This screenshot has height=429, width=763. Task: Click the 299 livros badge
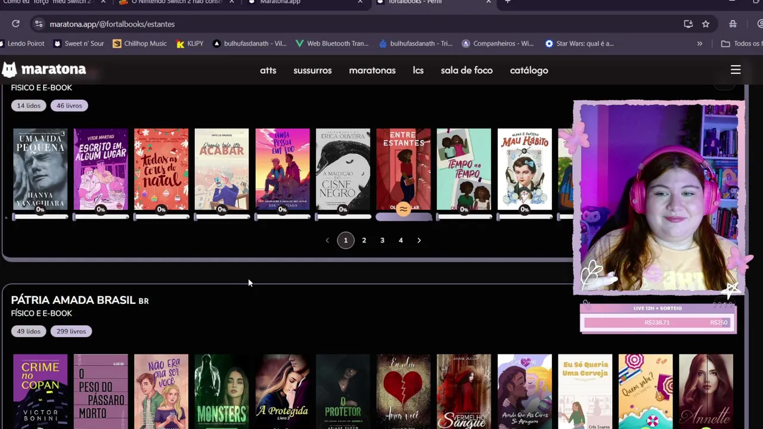(71, 331)
